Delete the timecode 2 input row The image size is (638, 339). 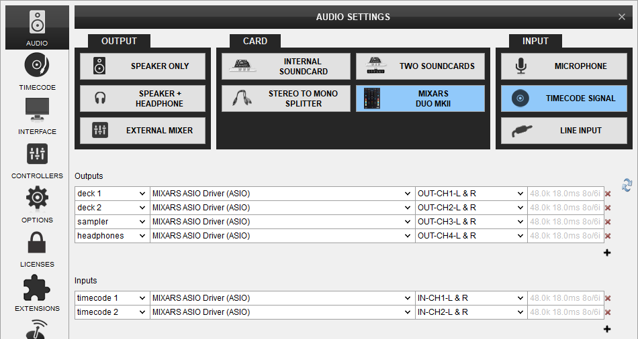(x=608, y=312)
